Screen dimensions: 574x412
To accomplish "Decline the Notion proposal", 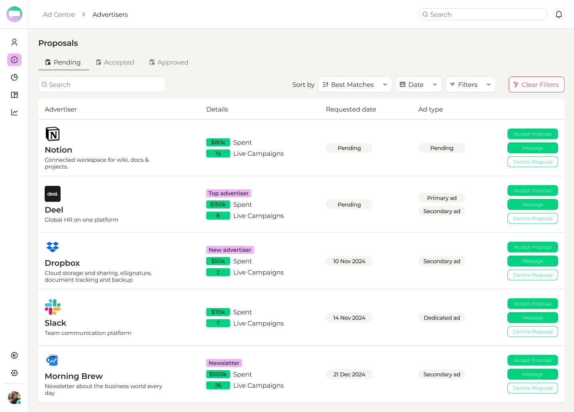I will tap(533, 162).
